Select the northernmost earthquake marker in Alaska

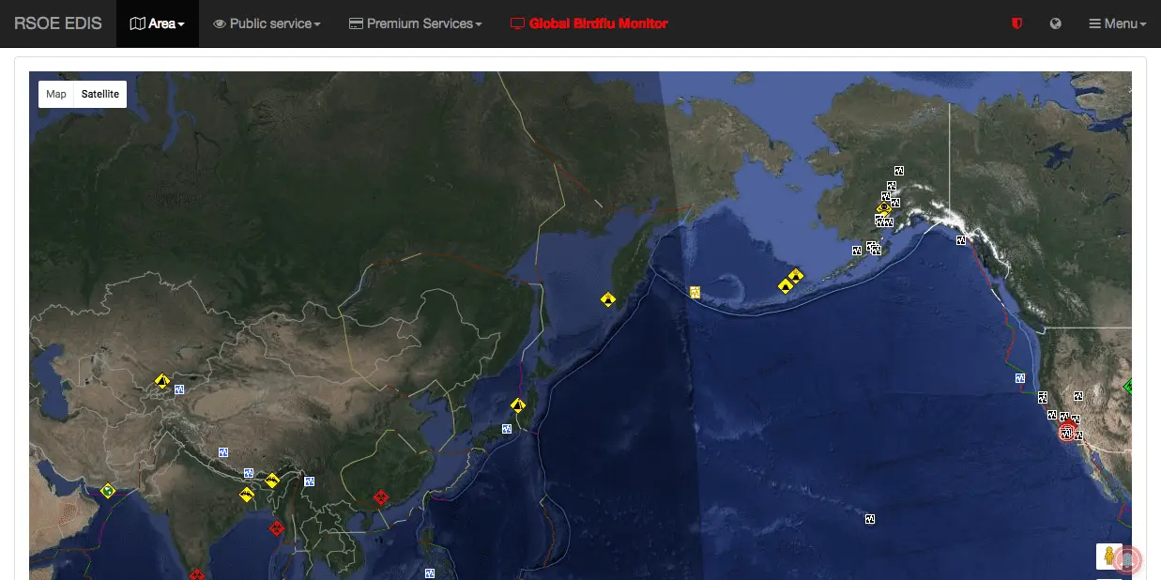tap(899, 171)
